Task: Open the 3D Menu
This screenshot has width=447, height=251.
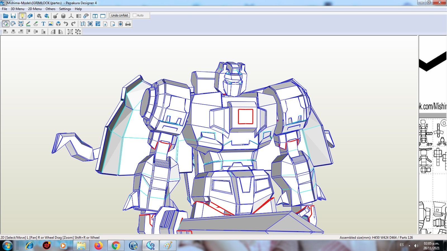Action: point(17,9)
